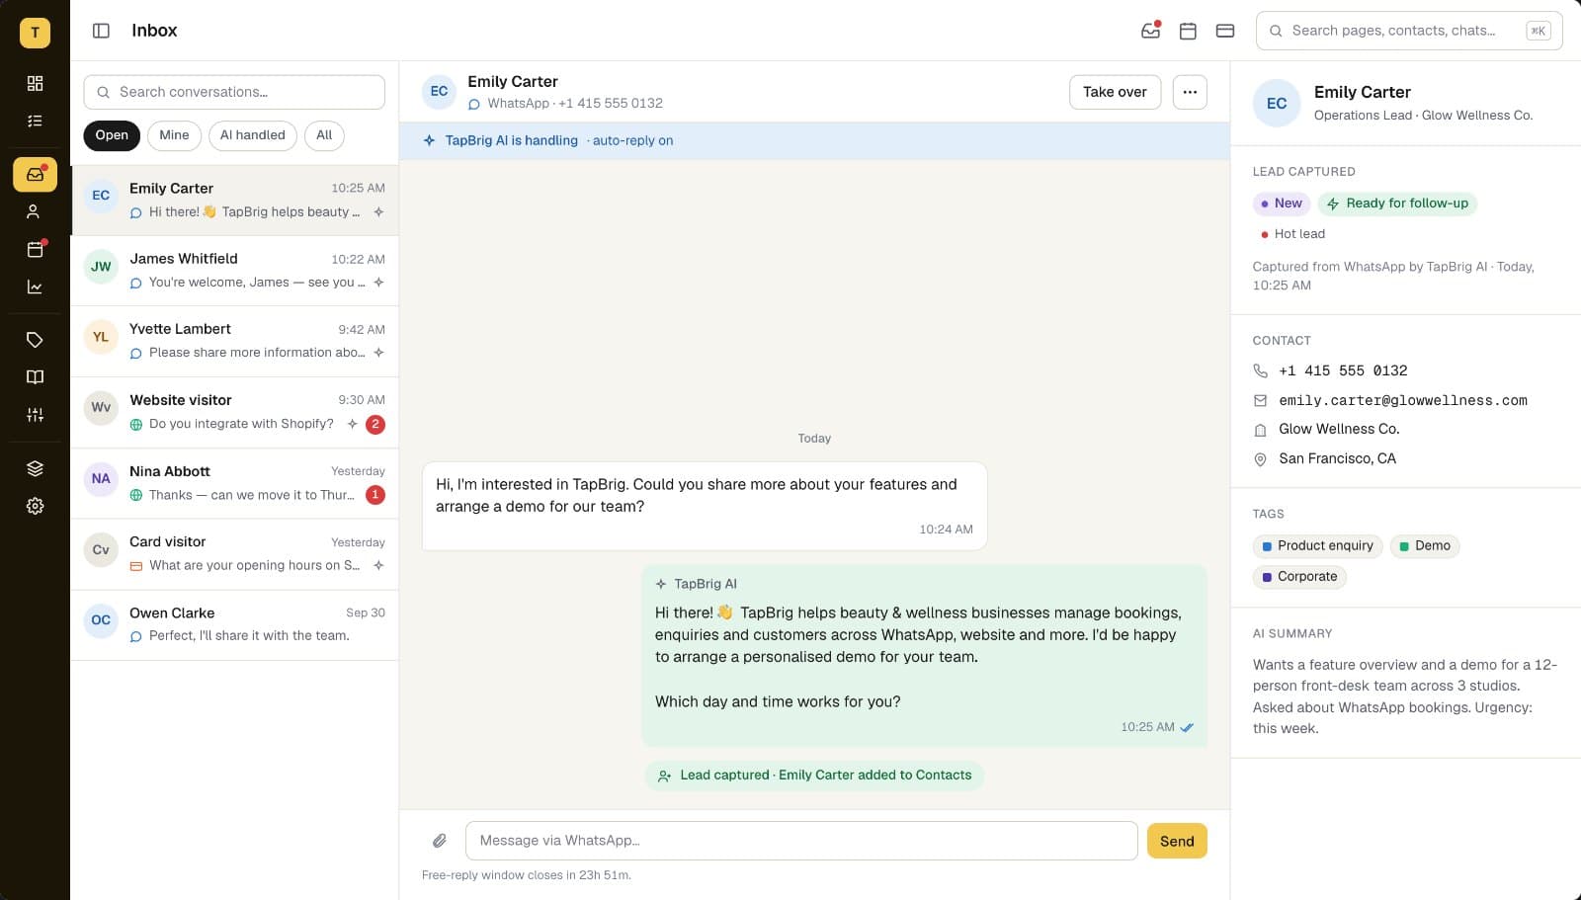Click the Lead captured Emily Carter added notice
Image resolution: width=1581 pixels, height=900 pixels.
pyautogui.click(x=814, y=776)
